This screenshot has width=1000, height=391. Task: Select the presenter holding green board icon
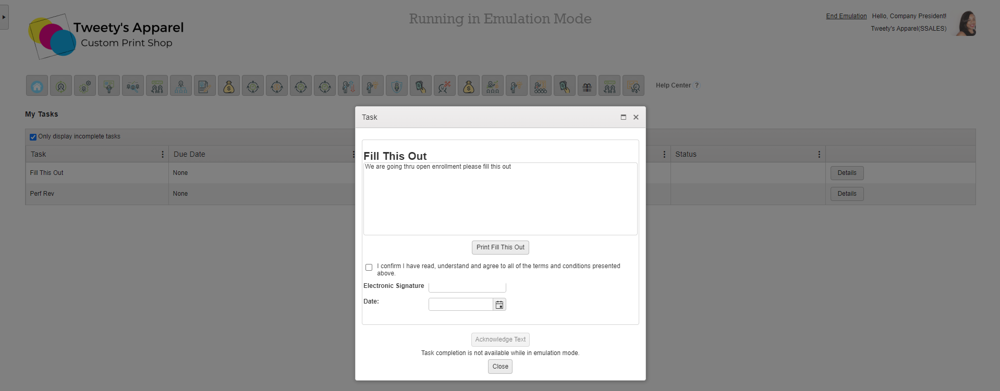[x=109, y=85]
